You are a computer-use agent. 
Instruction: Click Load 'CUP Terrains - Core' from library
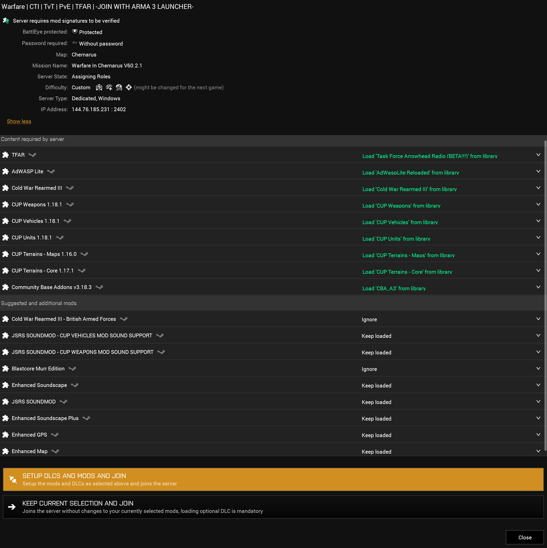[x=407, y=272]
